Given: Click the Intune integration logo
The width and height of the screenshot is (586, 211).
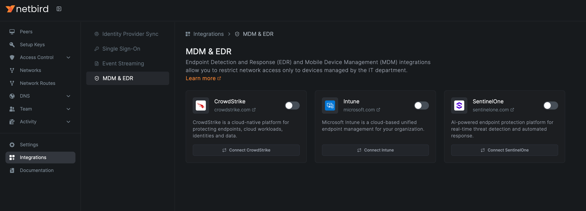Looking at the screenshot, I should pos(330,105).
